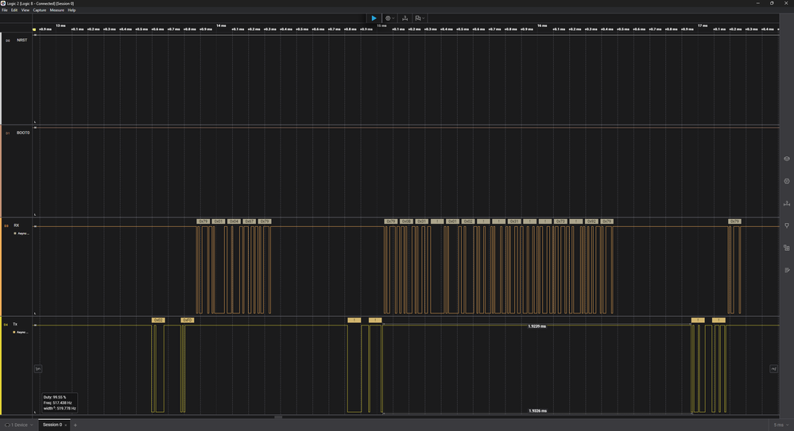Select the RX channel label
The width and height of the screenshot is (794, 431).
tap(16, 225)
